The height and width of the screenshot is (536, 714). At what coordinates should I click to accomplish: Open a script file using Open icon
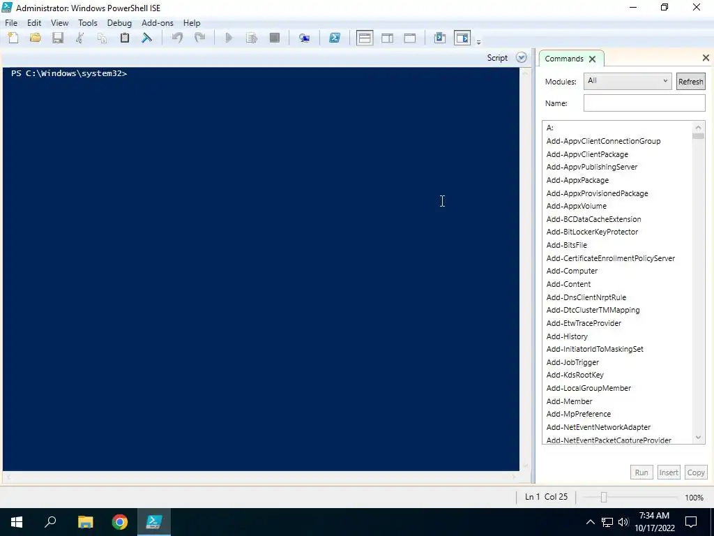35,38
